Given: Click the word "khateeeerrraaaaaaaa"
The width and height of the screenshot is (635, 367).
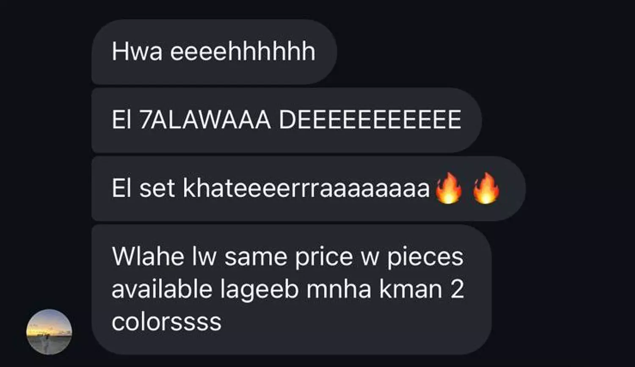Looking at the screenshot, I should [306, 188].
